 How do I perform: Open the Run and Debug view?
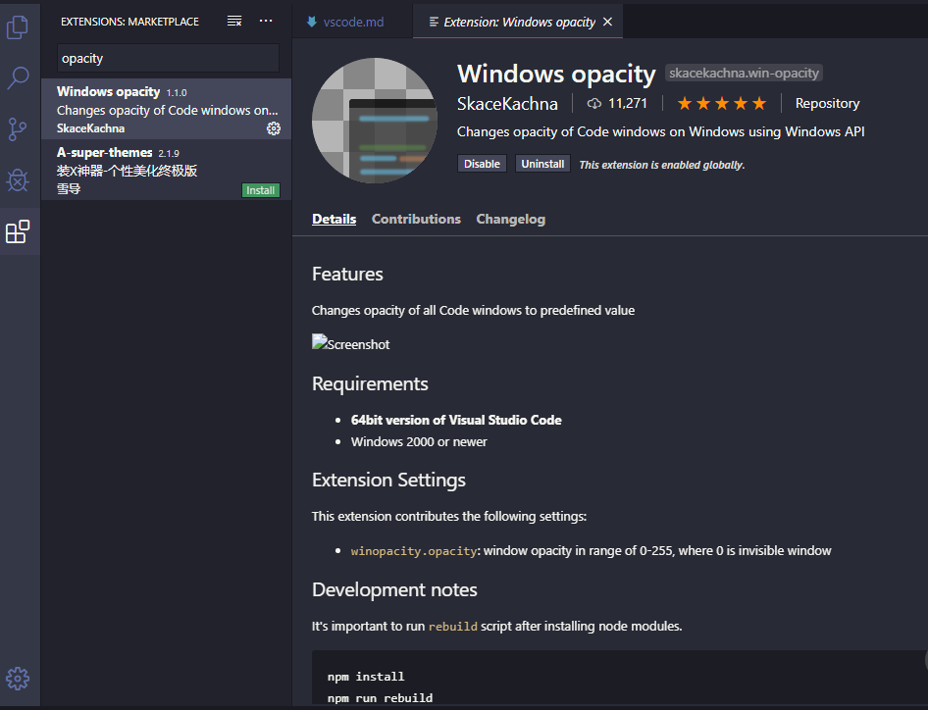[x=18, y=179]
